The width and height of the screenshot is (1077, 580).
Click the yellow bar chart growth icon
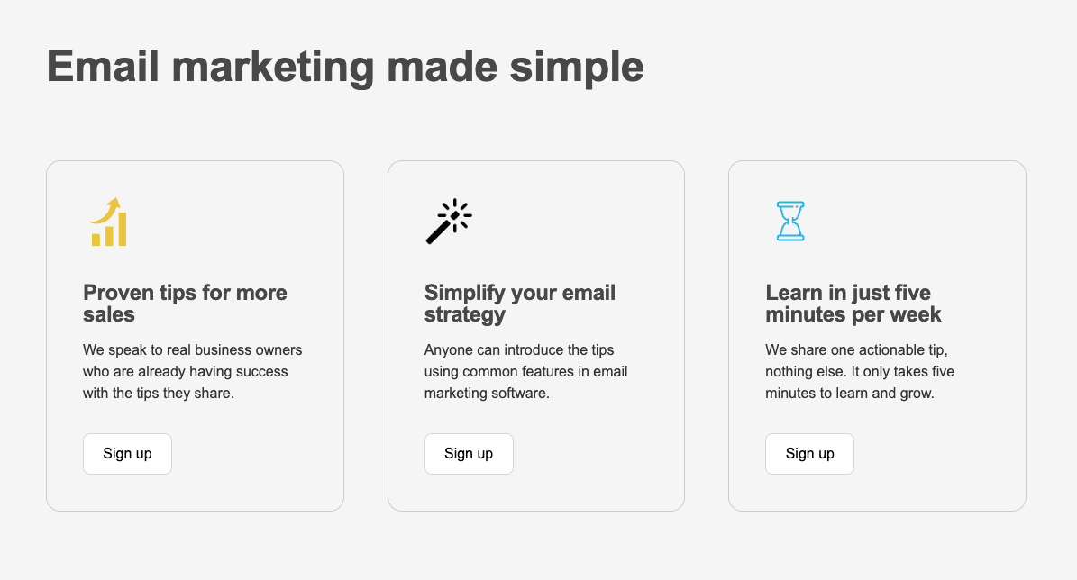108,222
